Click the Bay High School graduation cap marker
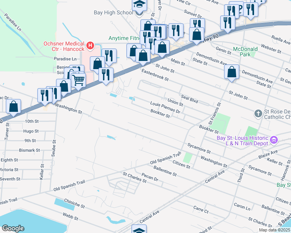The height and width of the screenshot is (233, 291). pos(140,7)
